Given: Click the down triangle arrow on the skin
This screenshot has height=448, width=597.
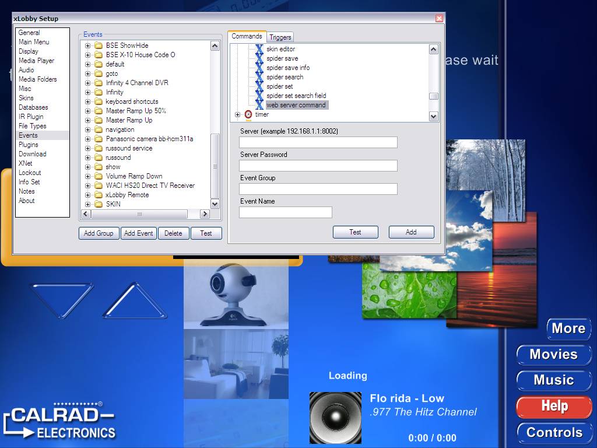Looking at the screenshot, I should (61, 300).
